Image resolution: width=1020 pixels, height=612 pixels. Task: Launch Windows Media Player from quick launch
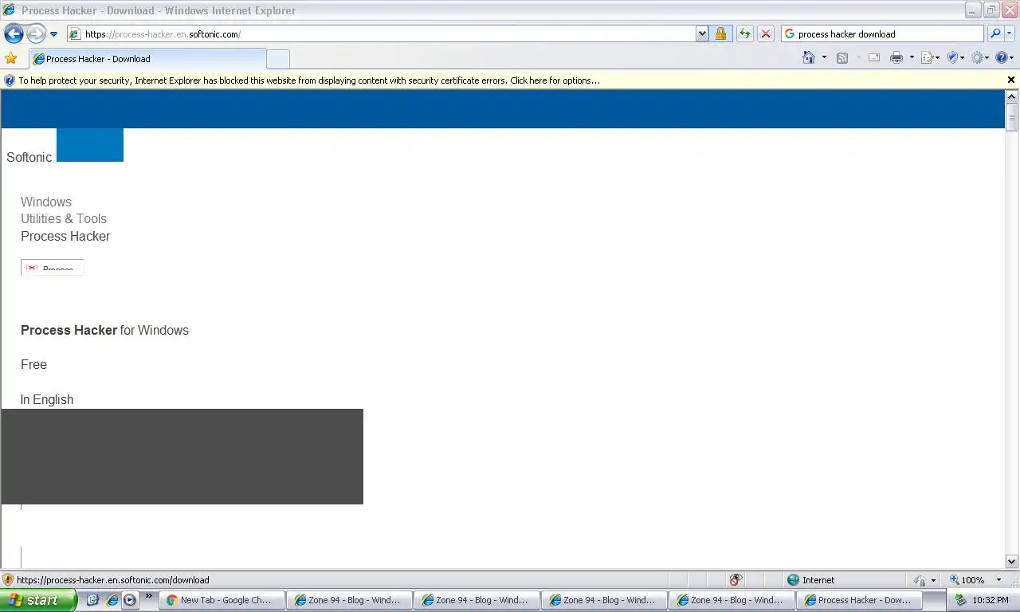click(130, 600)
